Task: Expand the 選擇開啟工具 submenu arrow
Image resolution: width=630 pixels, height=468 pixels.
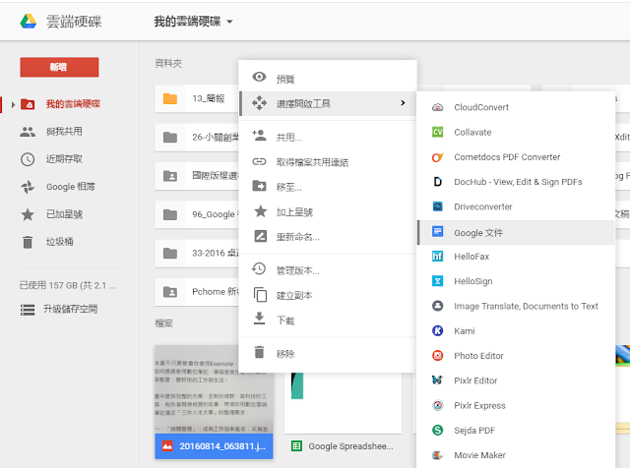Action: click(x=403, y=103)
